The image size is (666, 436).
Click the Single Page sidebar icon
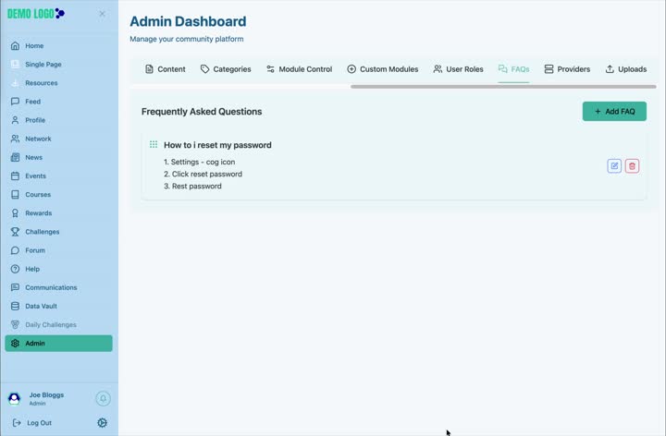click(15, 65)
